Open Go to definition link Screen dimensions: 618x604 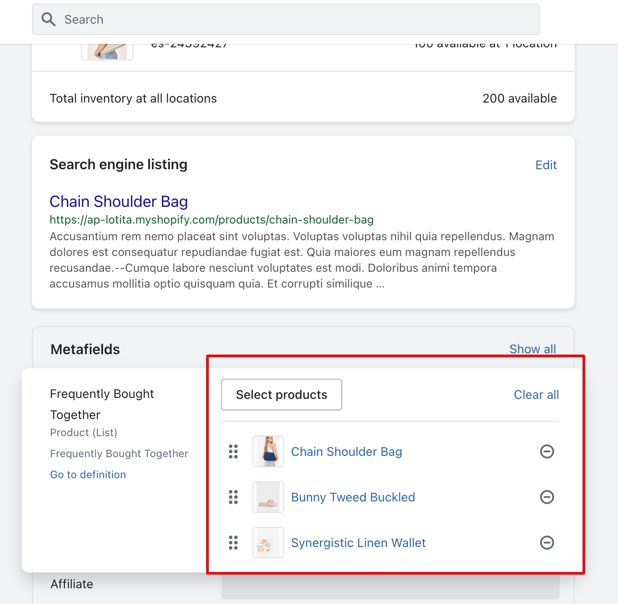click(88, 475)
